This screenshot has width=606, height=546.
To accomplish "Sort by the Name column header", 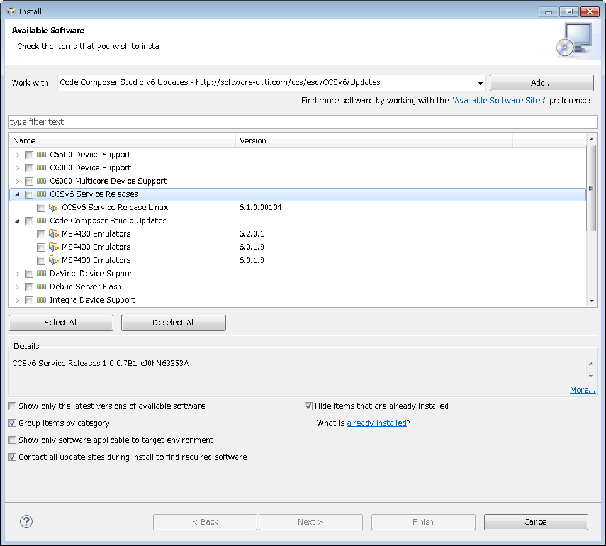I will click(x=123, y=141).
